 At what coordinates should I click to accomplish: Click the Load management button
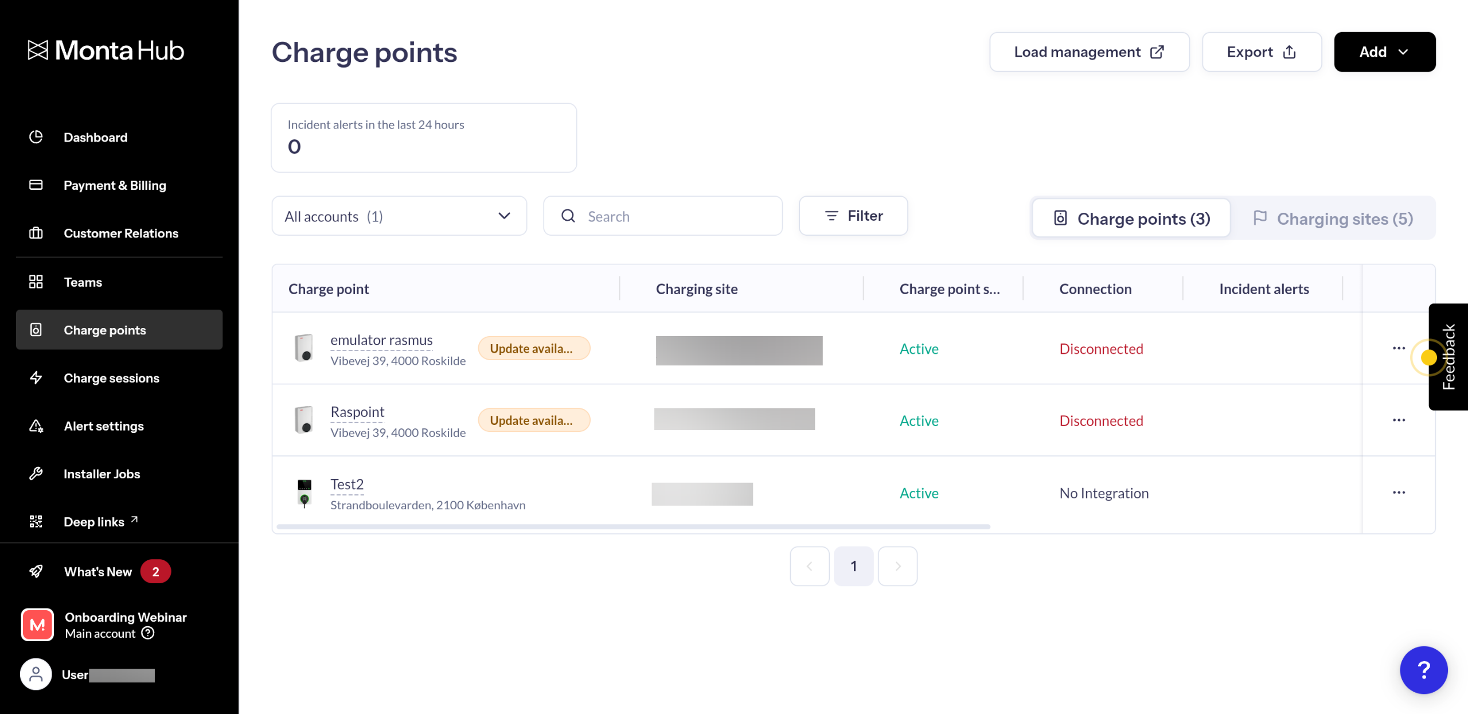click(1089, 52)
